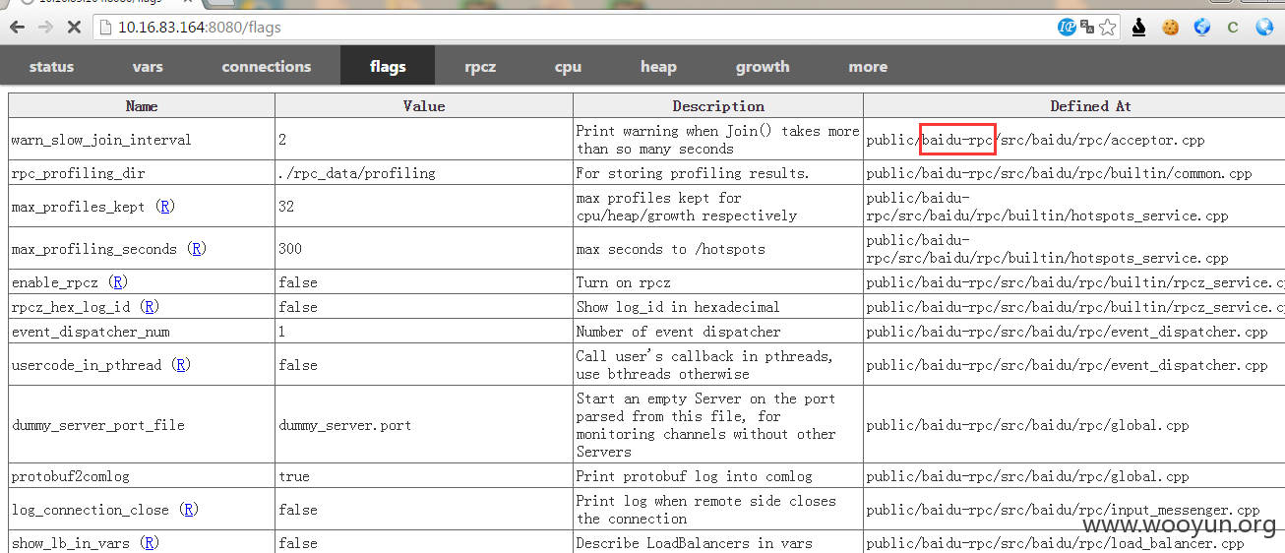Viewport: 1285px width, 553px height.
Task: Click 'Print protobuf log into comlog' description
Action: pyautogui.click(x=695, y=476)
